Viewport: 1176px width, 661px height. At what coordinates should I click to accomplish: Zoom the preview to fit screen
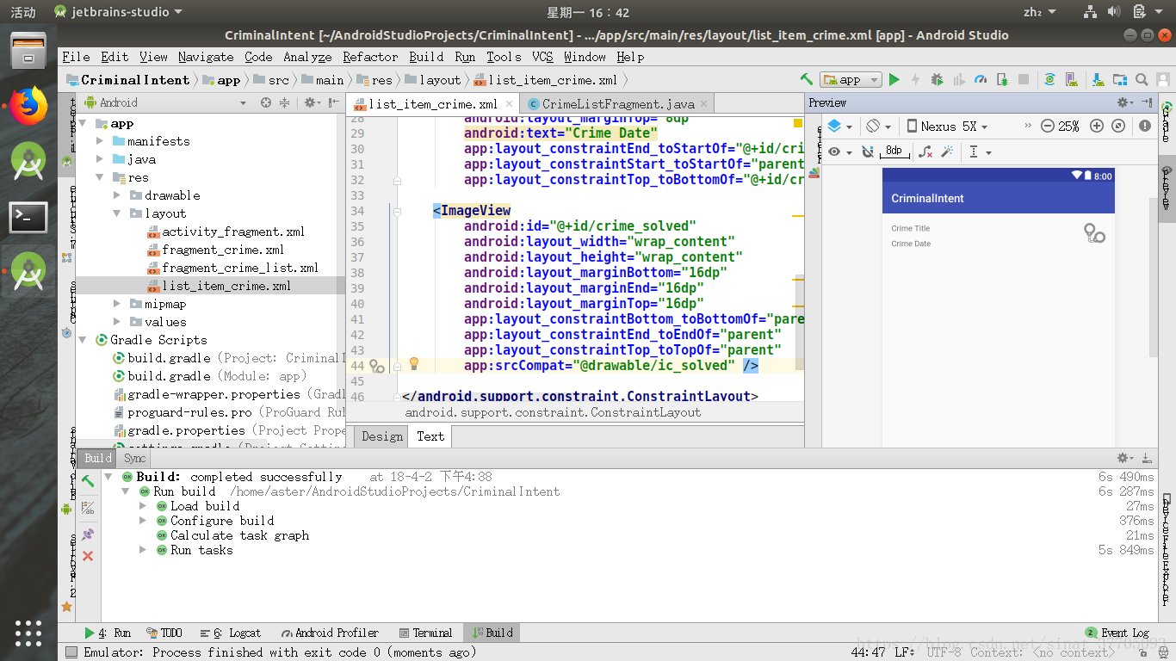tap(1118, 126)
